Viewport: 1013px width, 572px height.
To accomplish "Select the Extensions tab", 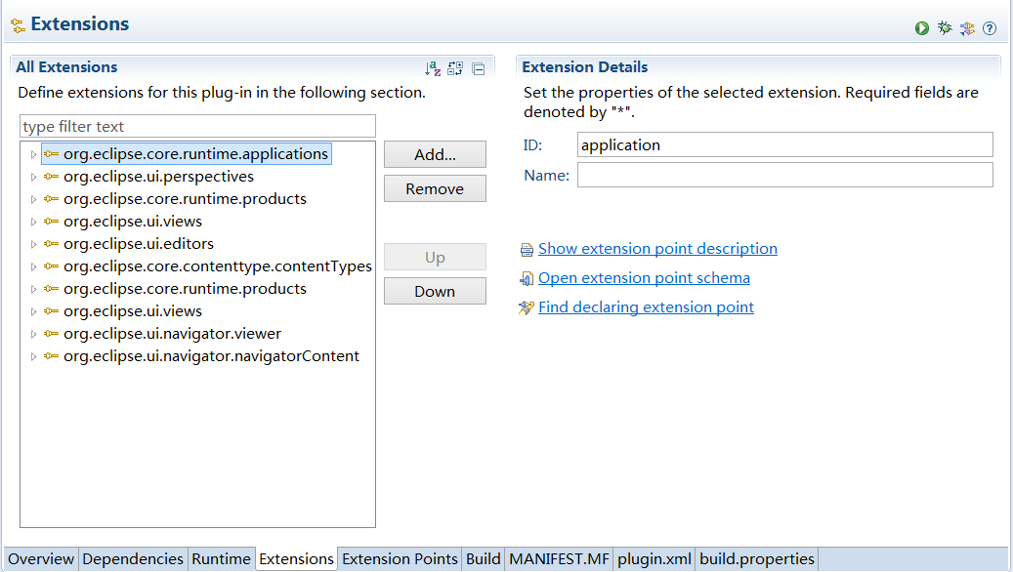I will pyautogui.click(x=297, y=559).
